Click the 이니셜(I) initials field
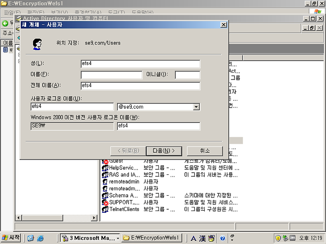Viewport: 326px width, 244px height. 187,75
